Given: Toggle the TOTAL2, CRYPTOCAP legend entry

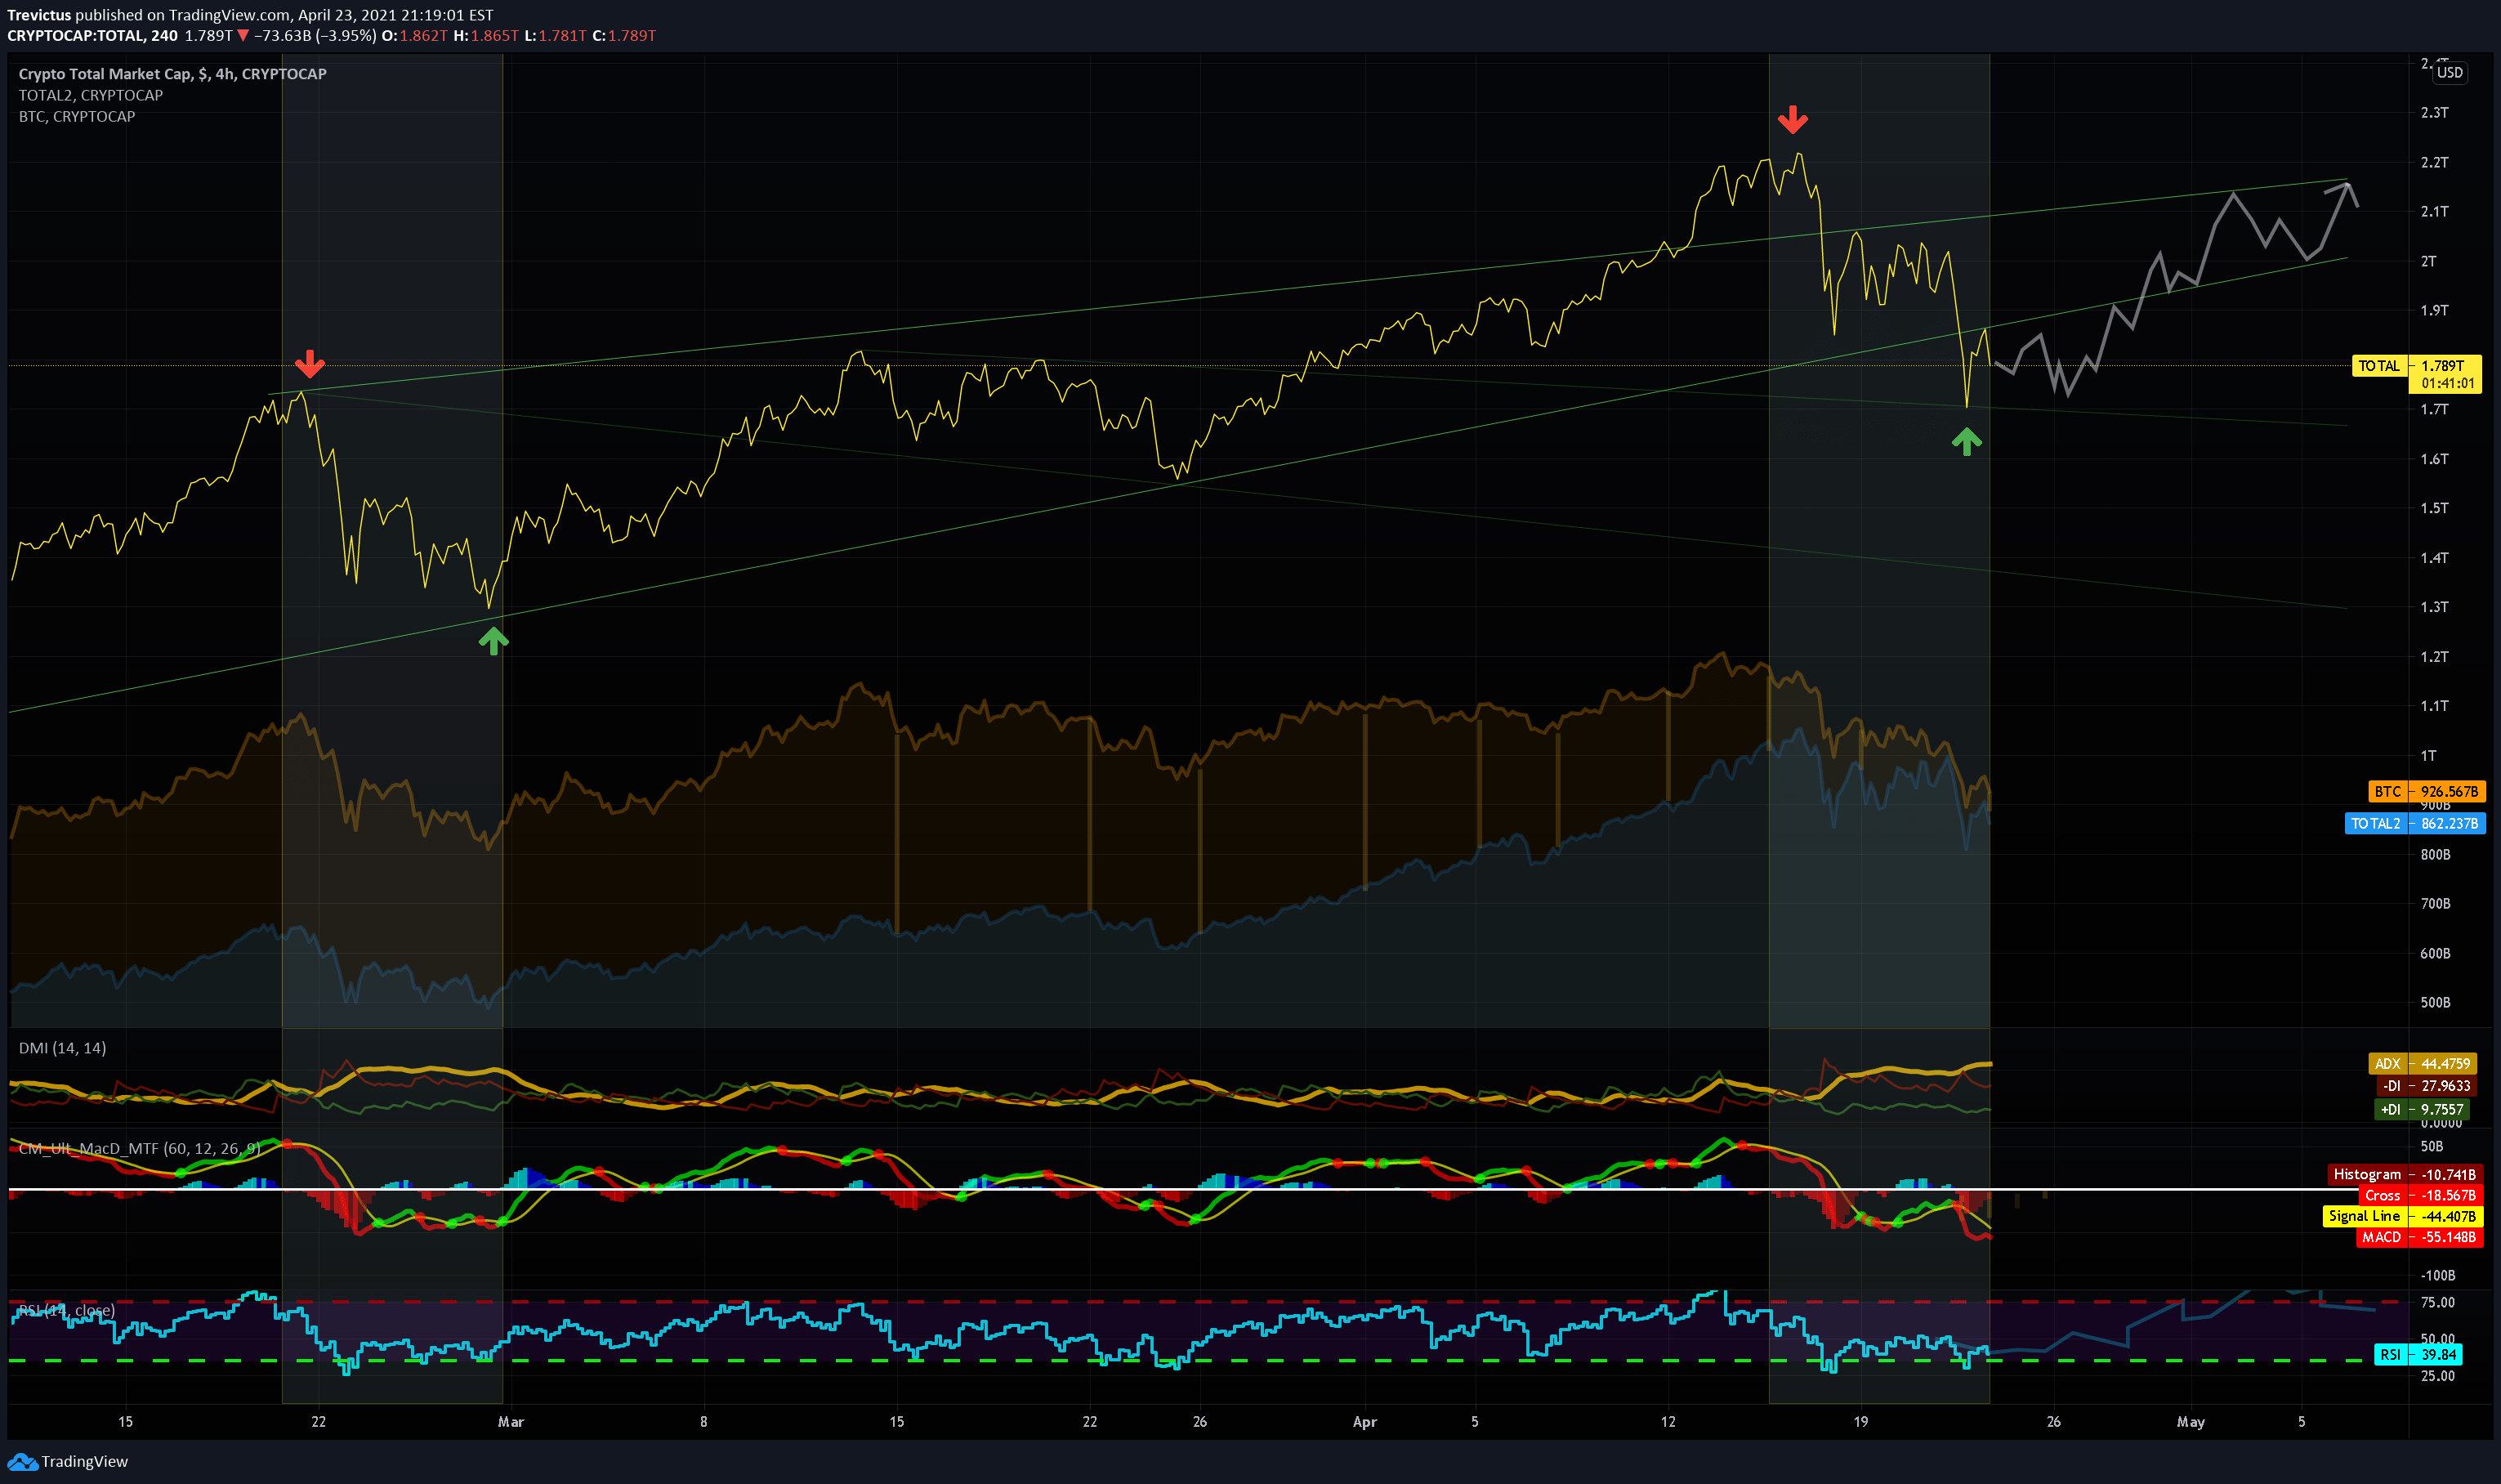Looking at the screenshot, I should pyautogui.click(x=90, y=95).
